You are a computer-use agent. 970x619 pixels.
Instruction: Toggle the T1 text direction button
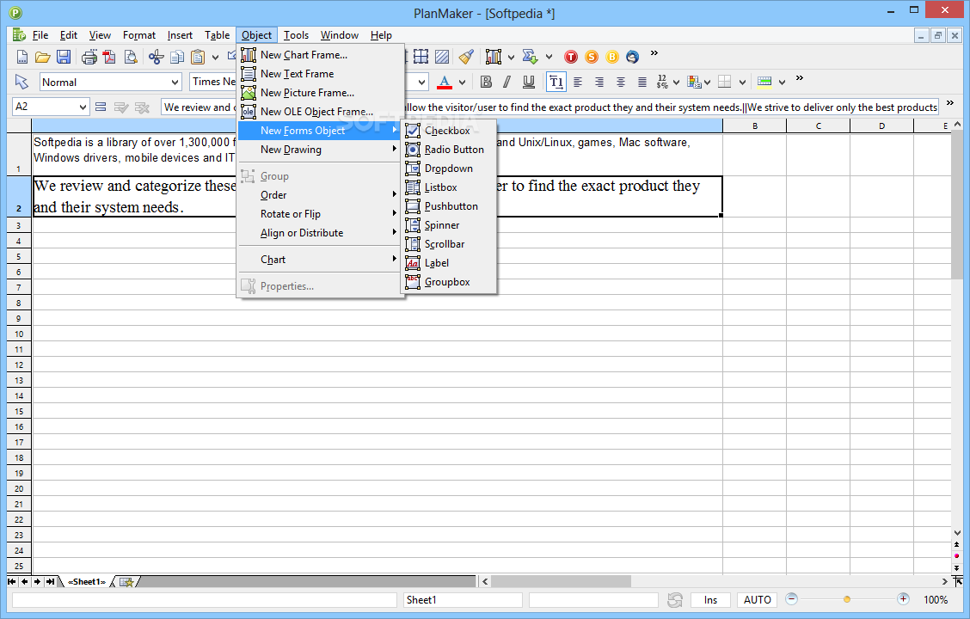pyautogui.click(x=556, y=82)
